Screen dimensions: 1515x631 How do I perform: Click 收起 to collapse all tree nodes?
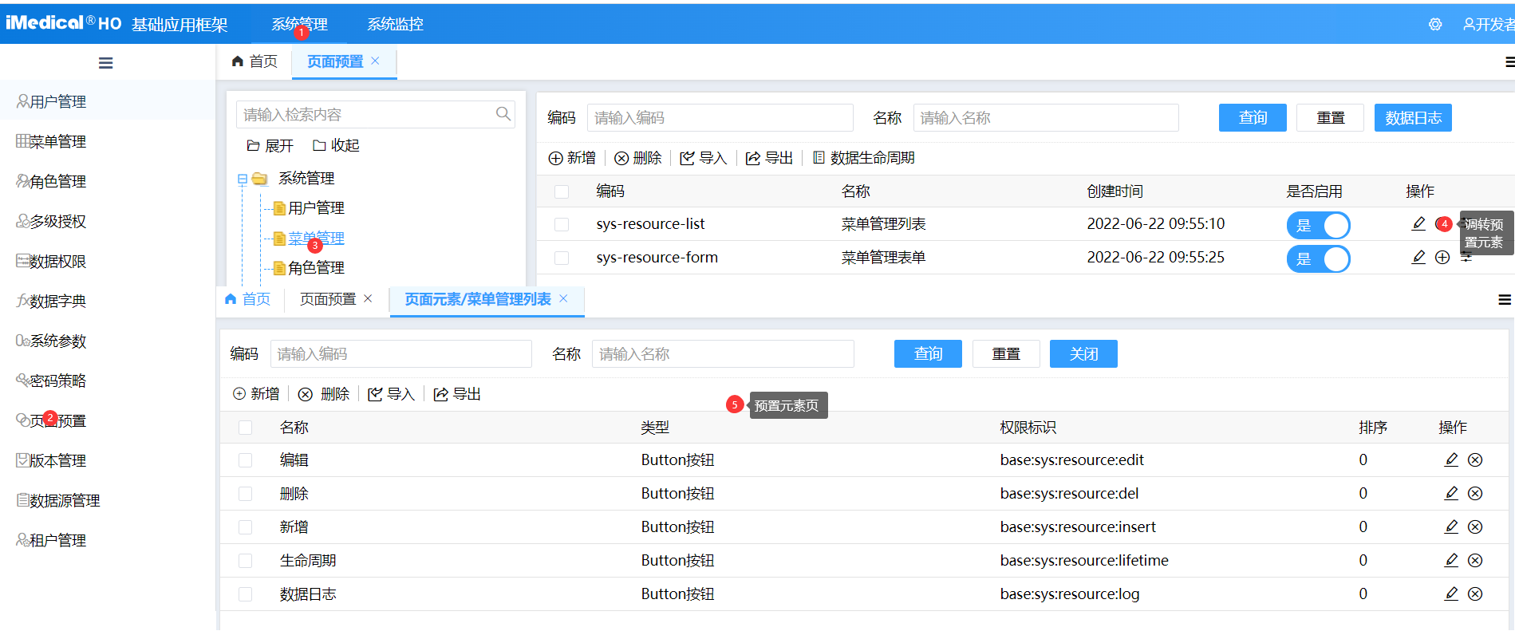336,145
